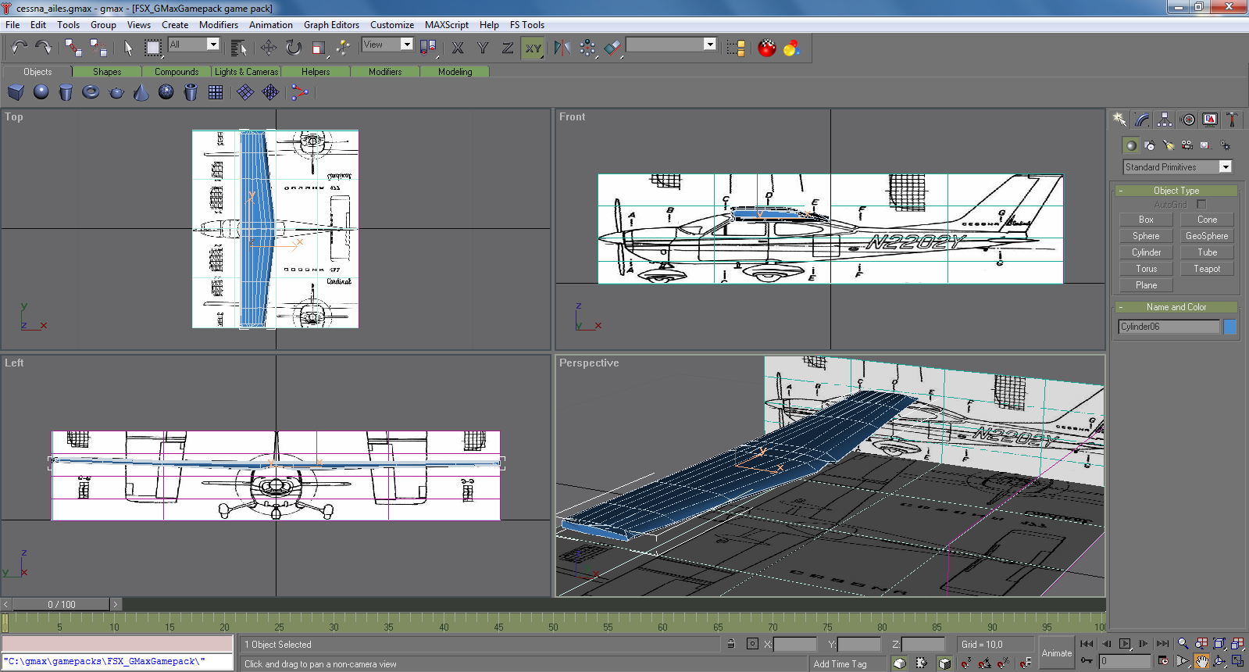Viewport: 1249px width, 672px height.
Task: Select the Select and Link tool
Action: pyautogui.click(x=73, y=48)
